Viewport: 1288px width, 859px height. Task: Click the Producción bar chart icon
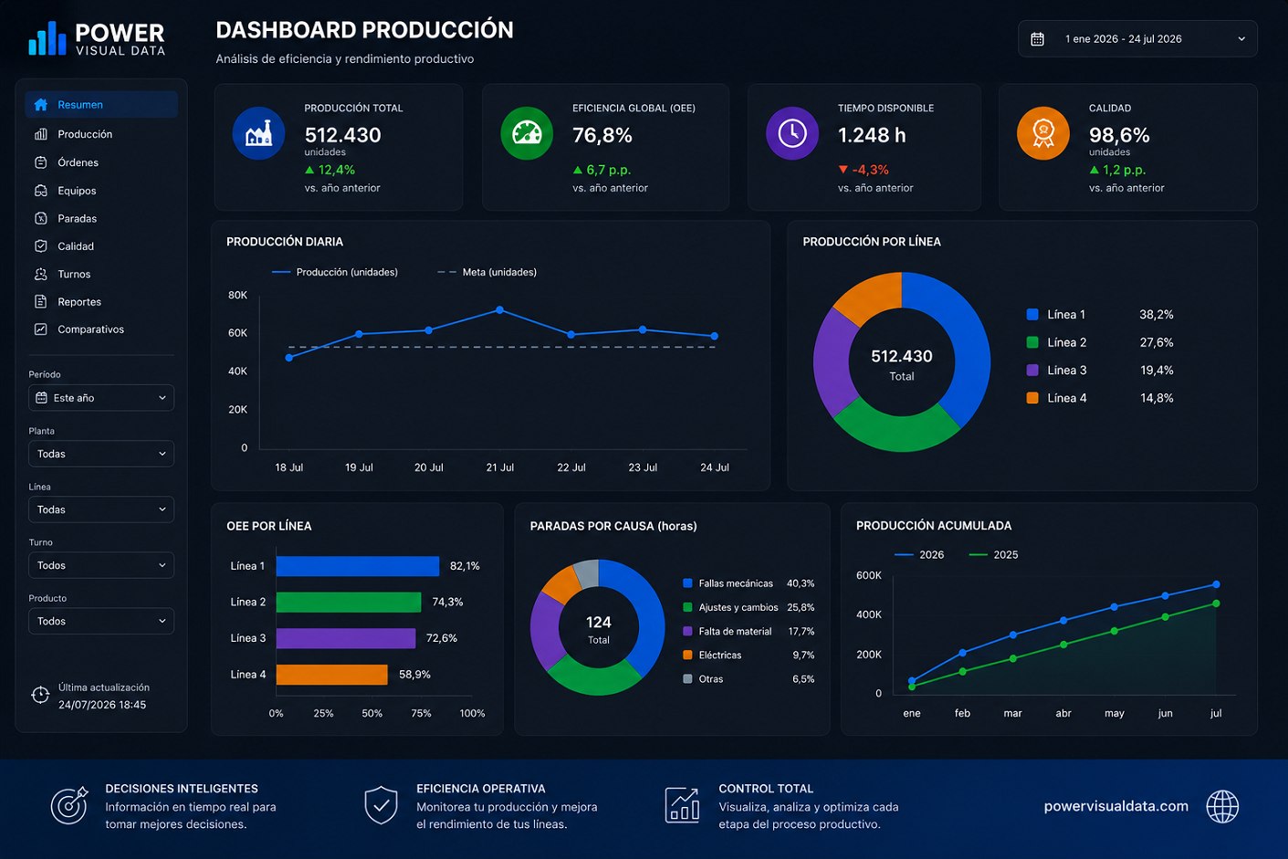point(41,134)
